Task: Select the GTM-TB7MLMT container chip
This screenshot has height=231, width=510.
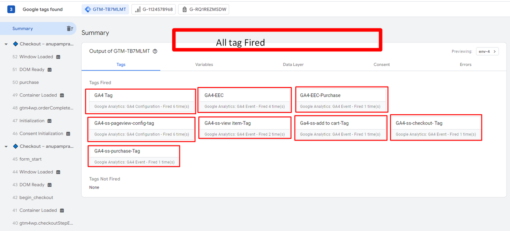Action: click(105, 9)
